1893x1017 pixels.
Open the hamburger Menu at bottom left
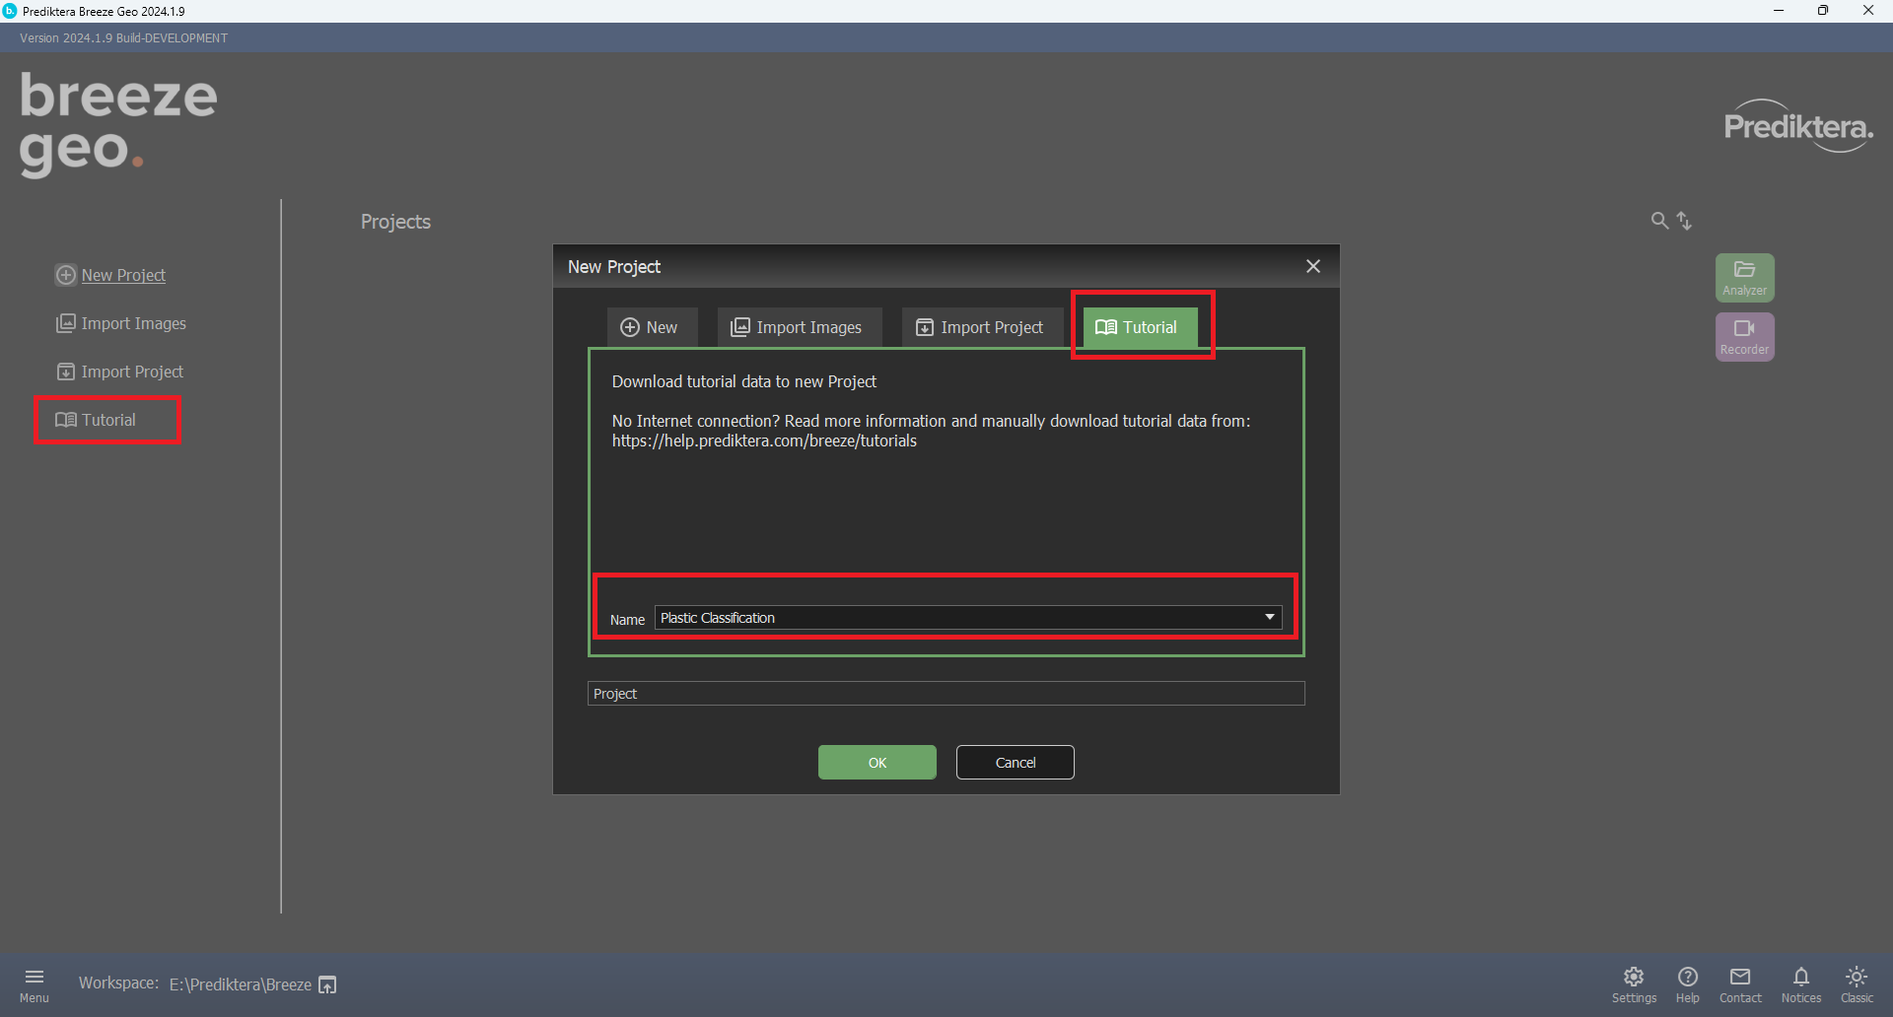35,983
